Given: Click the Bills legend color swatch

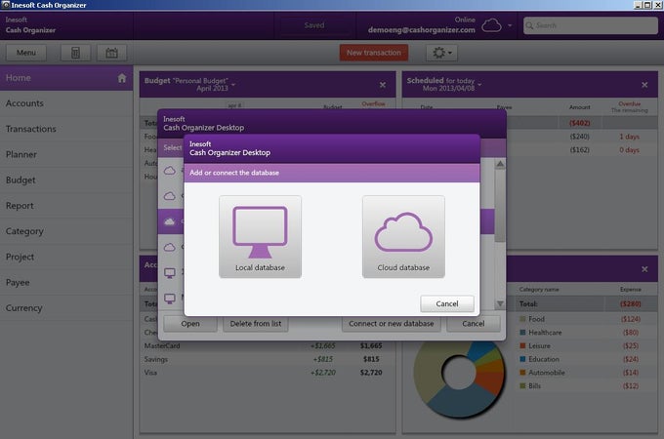Looking at the screenshot, I should click(x=522, y=386).
